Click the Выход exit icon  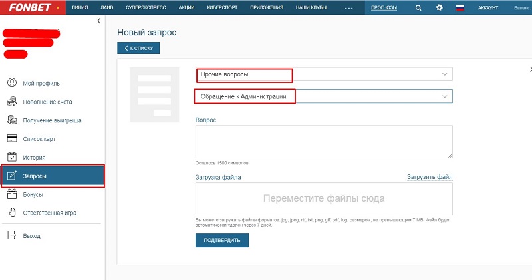[x=11, y=235]
